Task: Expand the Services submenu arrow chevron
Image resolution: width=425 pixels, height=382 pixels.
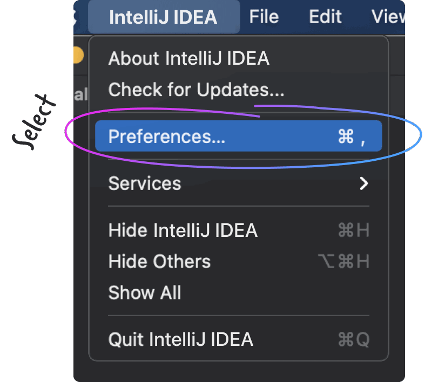Action: [x=364, y=184]
